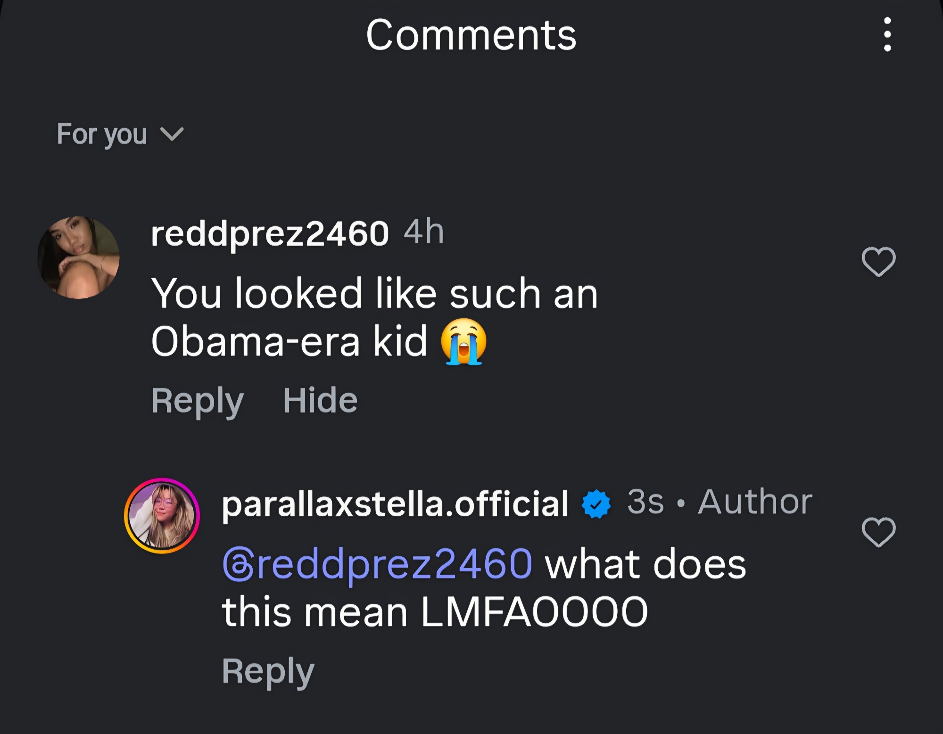The height and width of the screenshot is (734, 943).
Task: Open the @reddprez2460 mention link
Action: point(377,564)
